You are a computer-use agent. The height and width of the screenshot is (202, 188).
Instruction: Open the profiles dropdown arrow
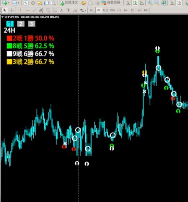click(19, 3)
